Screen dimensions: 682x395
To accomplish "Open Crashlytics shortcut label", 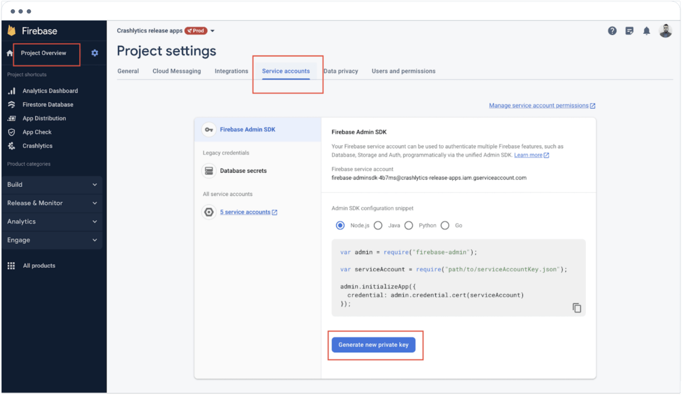I will [x=38, y=146].
